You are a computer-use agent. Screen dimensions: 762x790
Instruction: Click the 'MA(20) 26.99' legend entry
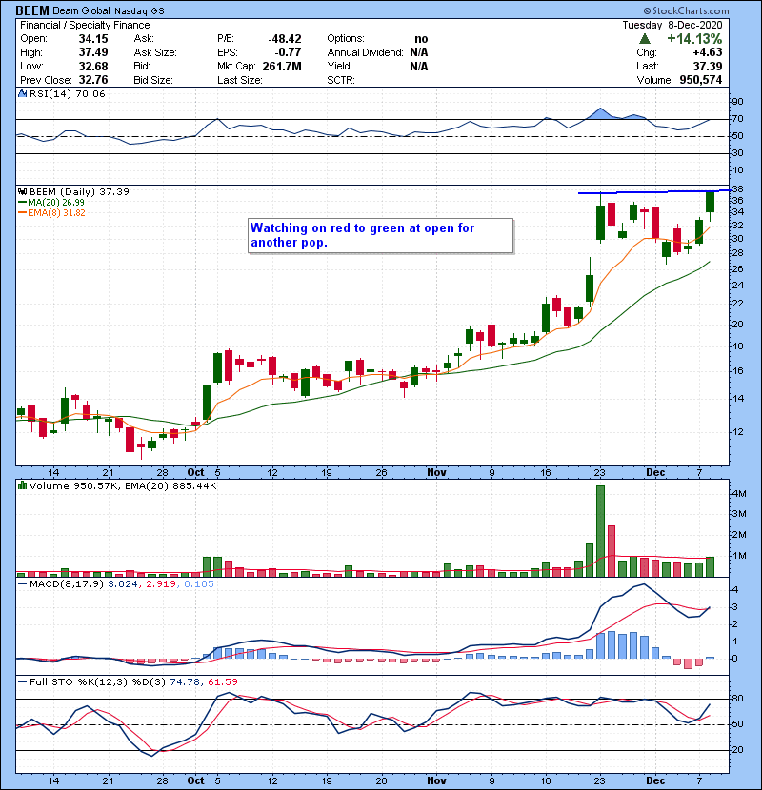point(51,202)
